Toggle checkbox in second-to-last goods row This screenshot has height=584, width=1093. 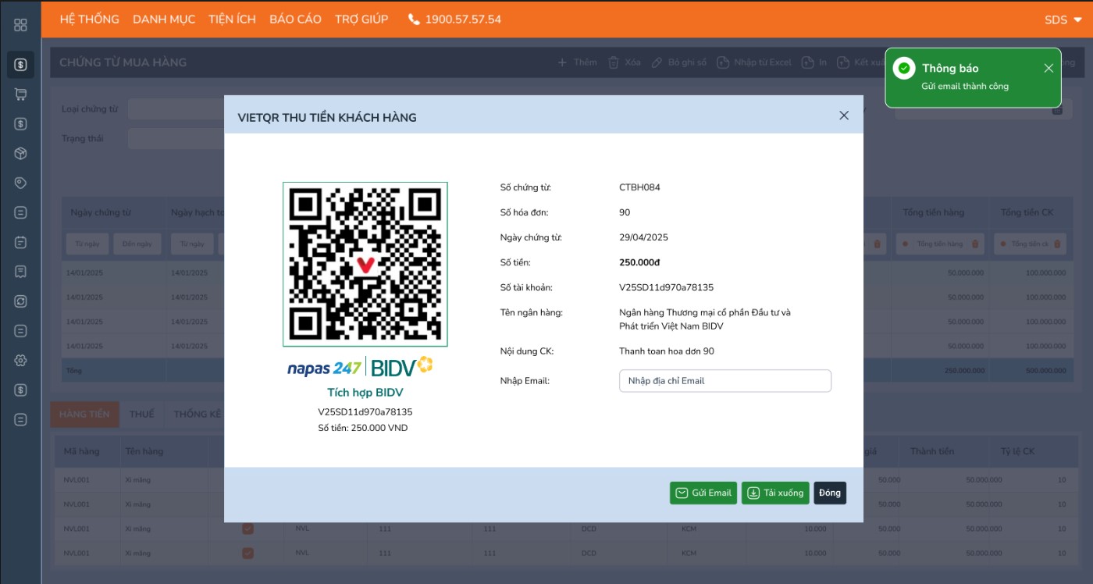247,529
